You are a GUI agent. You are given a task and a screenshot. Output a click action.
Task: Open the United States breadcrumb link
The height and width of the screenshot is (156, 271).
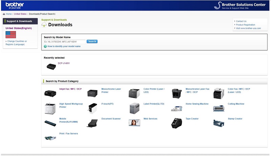point(20,14)
